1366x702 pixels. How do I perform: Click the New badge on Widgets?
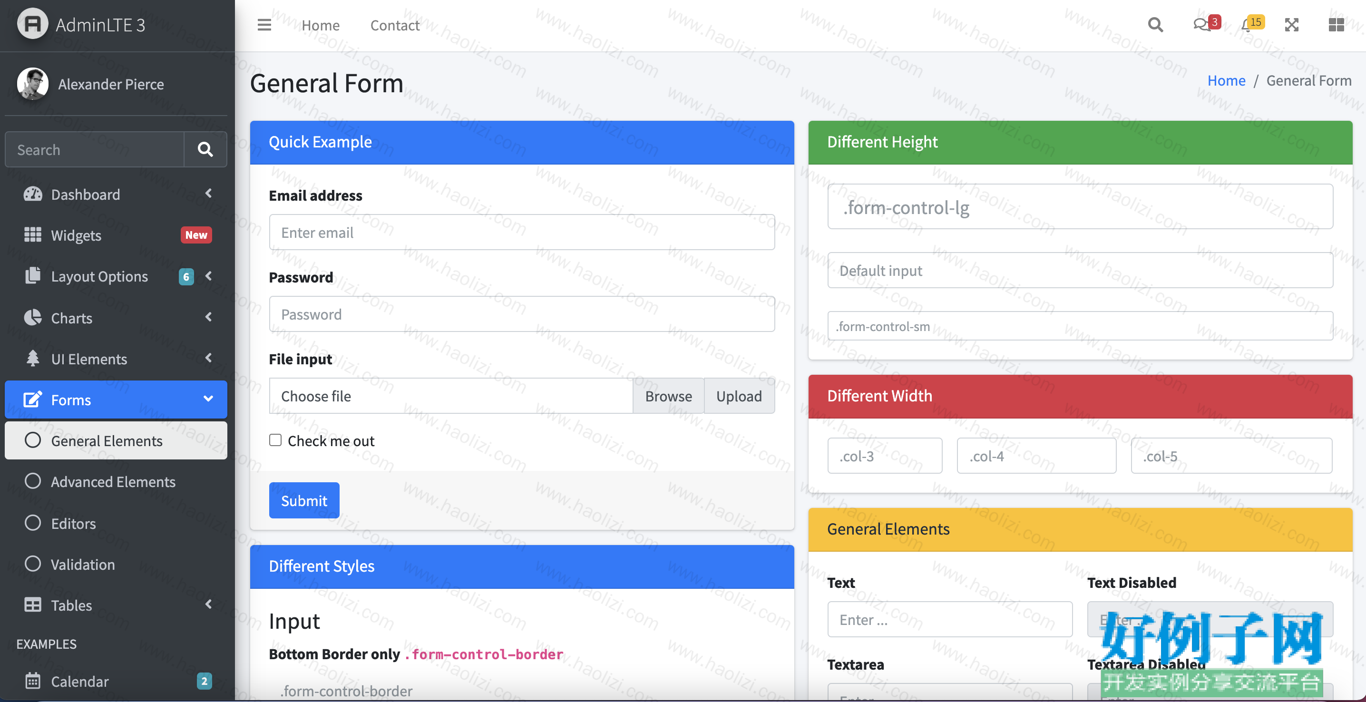coord(196,235)
